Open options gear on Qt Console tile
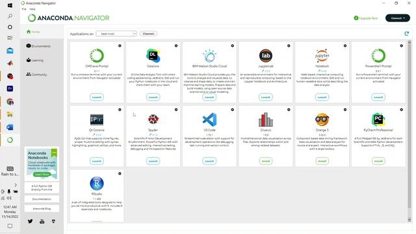This screenshot has width=416, height=234. [120, 110]
